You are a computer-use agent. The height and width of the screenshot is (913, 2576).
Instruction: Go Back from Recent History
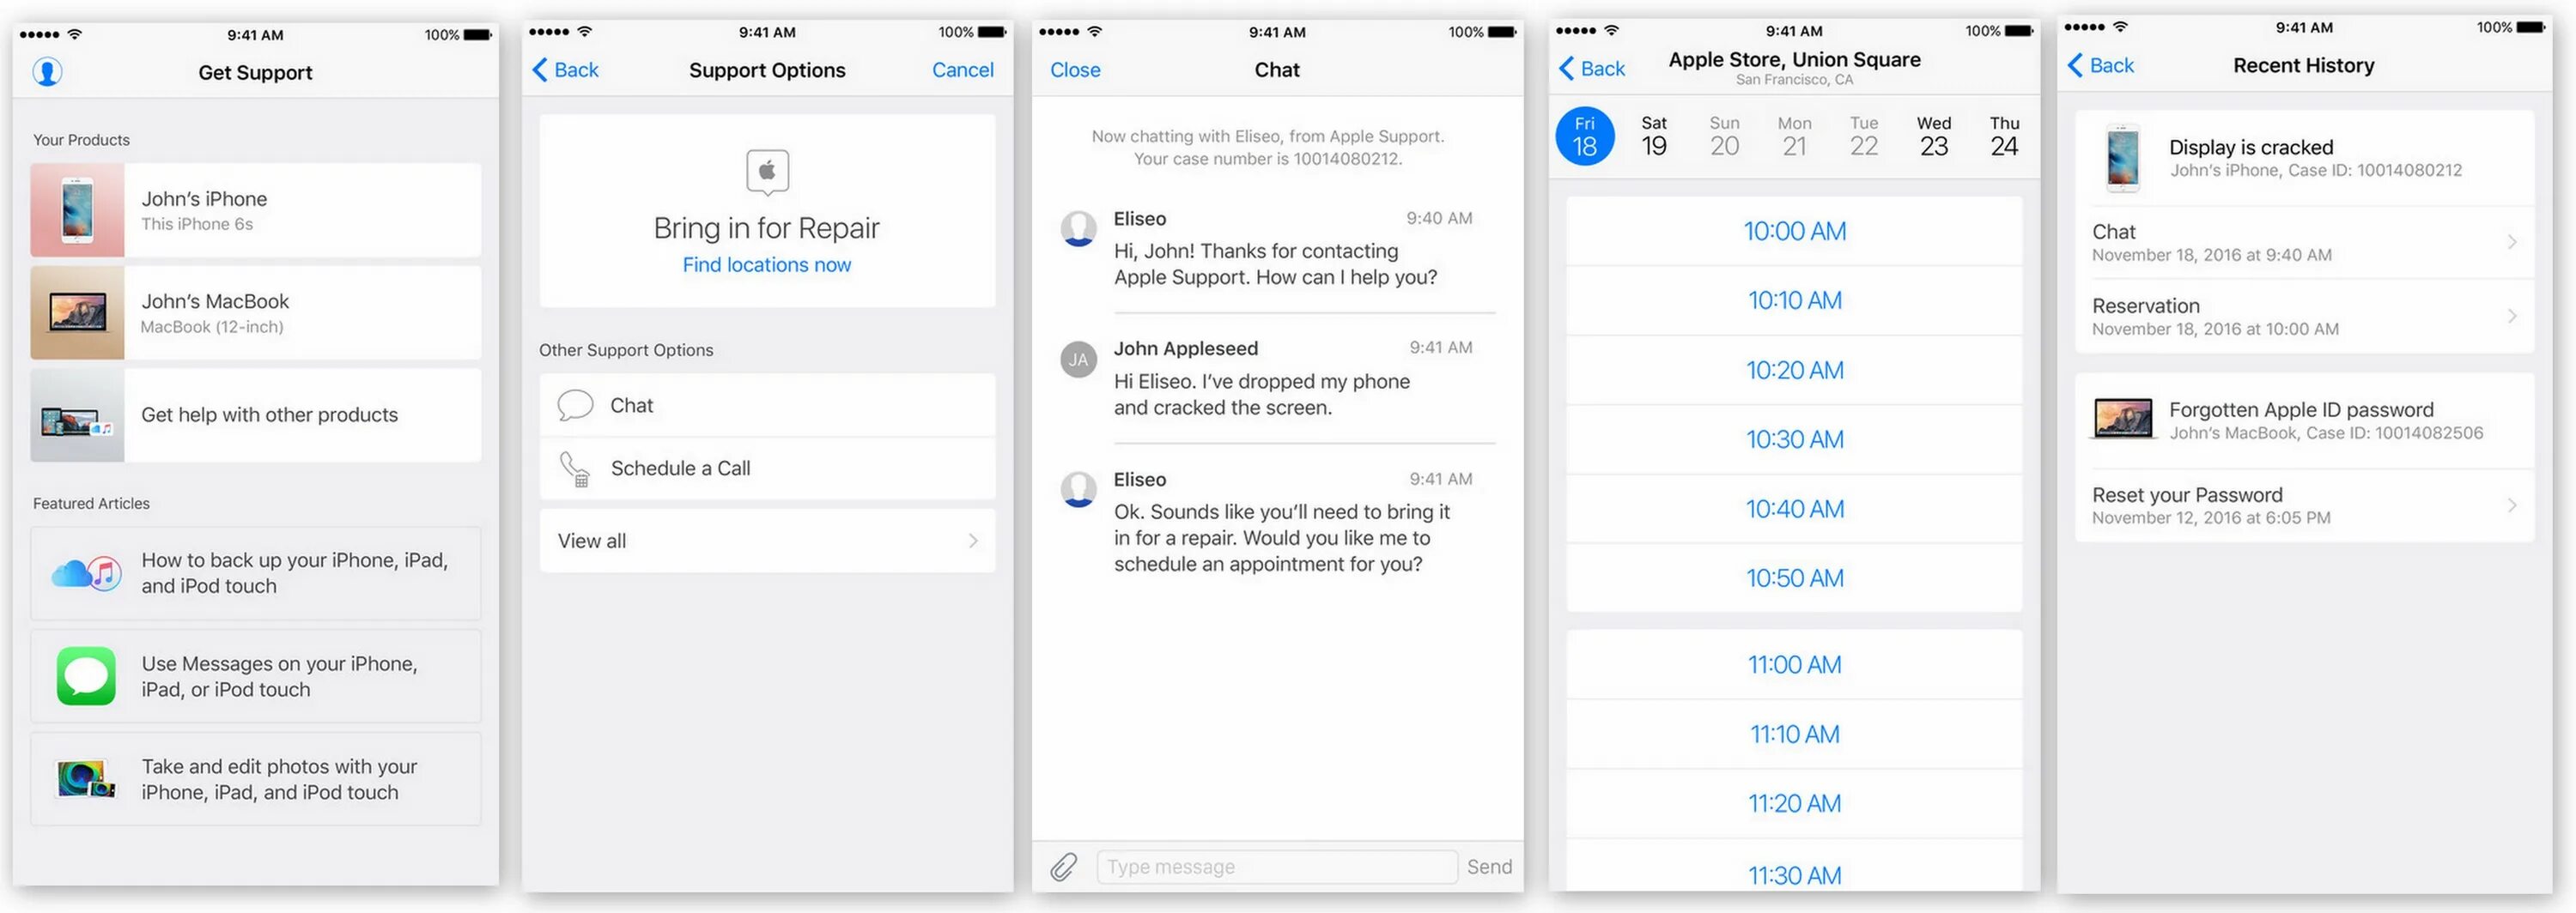2101,66
